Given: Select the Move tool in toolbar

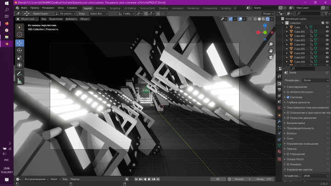Looking at the screenshot, I should pos(19,43).
